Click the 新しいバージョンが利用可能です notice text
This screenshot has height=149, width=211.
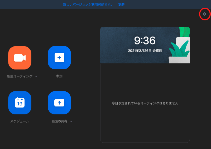pos(88,4)
